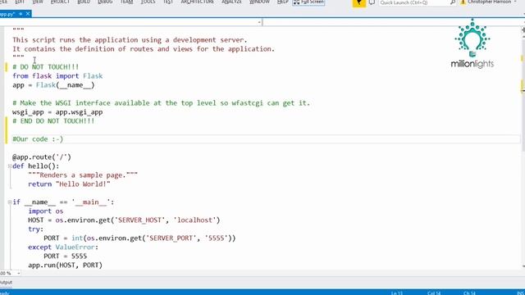This screenshot has width=525, height=295.
Task: Click the '#Our code :-)' comment line
Action: (x=38, y=139)
